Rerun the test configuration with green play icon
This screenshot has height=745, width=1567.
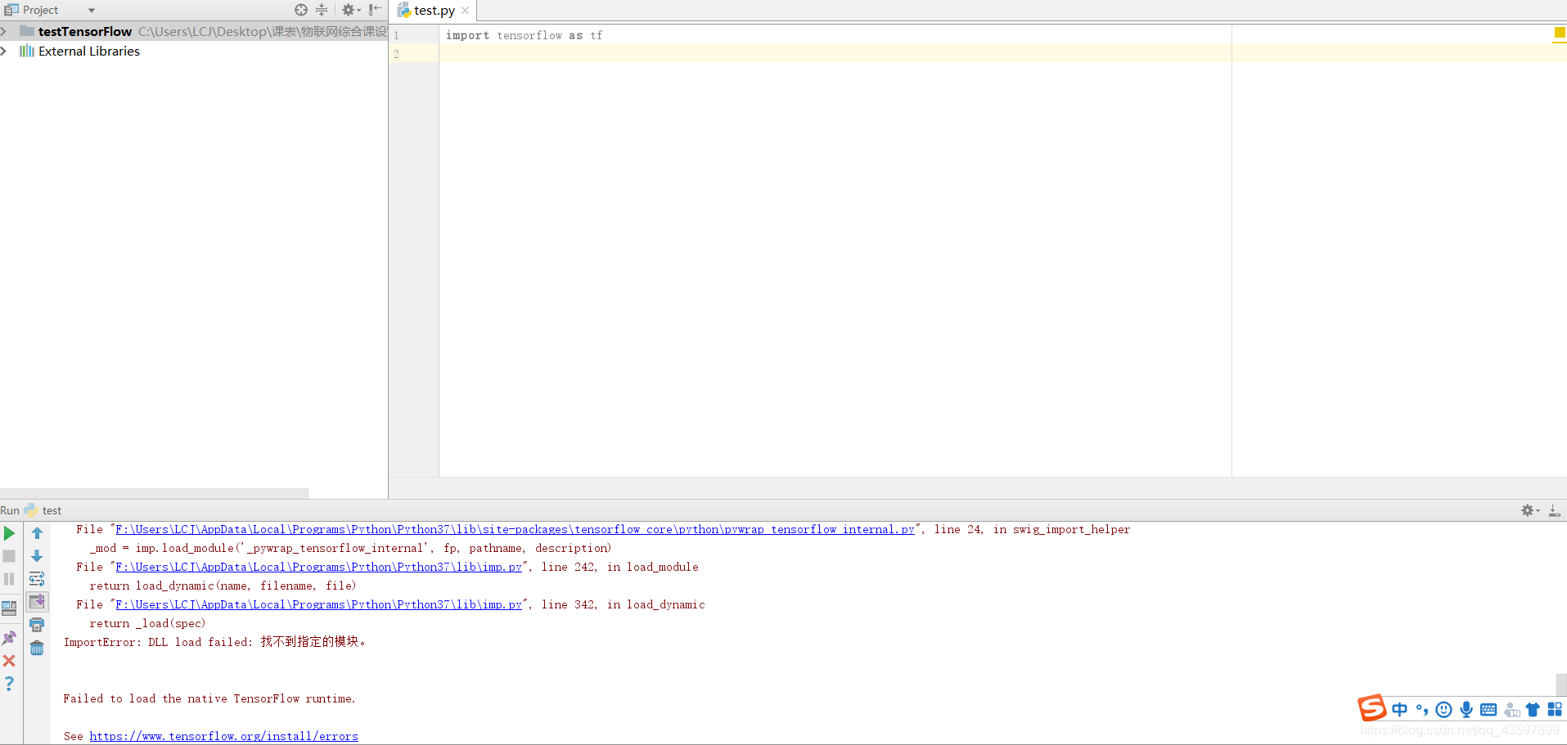9,533
